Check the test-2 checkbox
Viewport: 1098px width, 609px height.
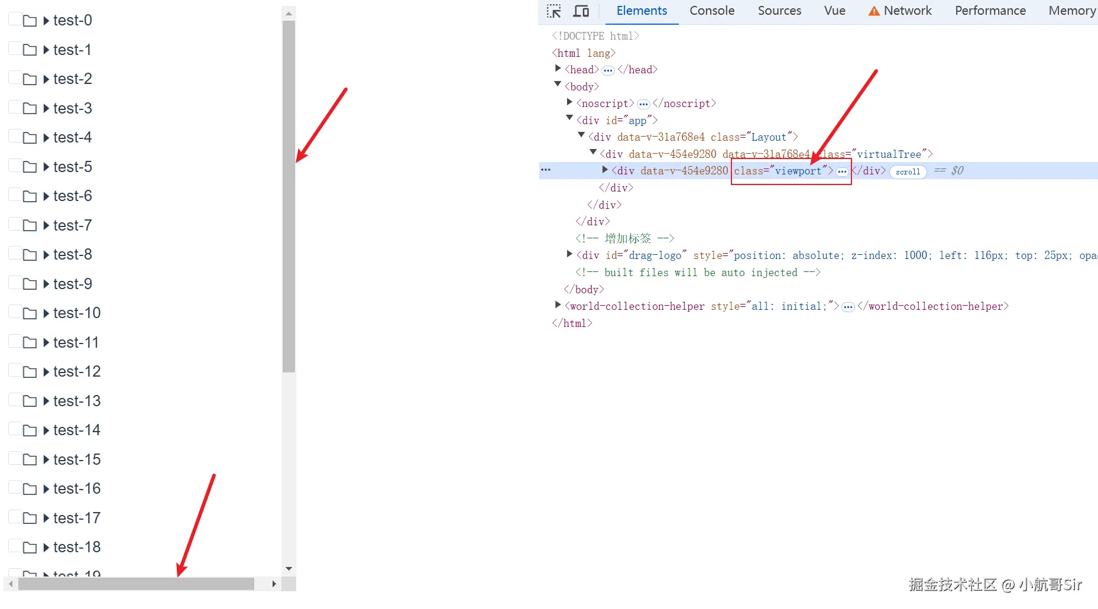[15, 78]
